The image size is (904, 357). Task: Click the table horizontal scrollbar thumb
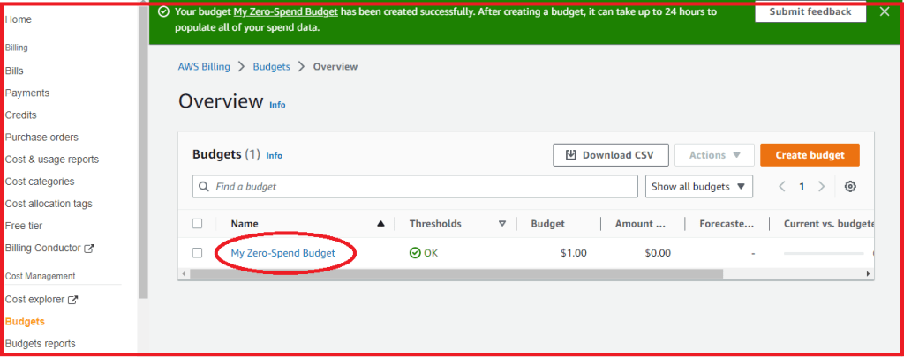(456, 274)
